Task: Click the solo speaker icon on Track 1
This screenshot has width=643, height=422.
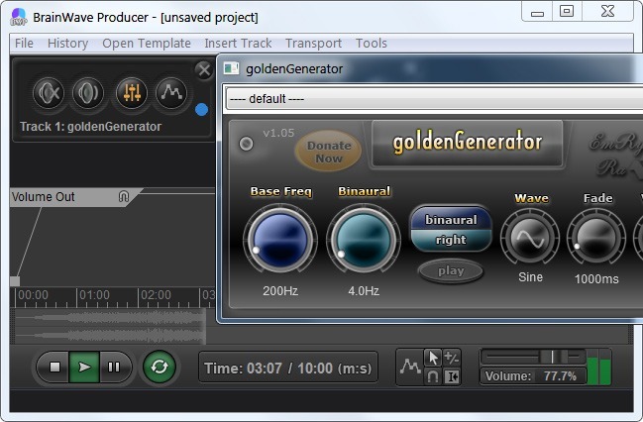Action: click(88, 93)
